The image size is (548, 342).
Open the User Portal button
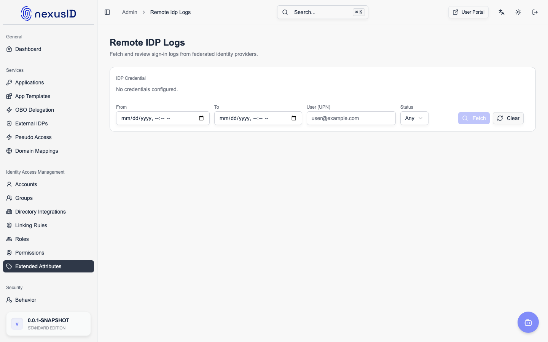point(468,12)
